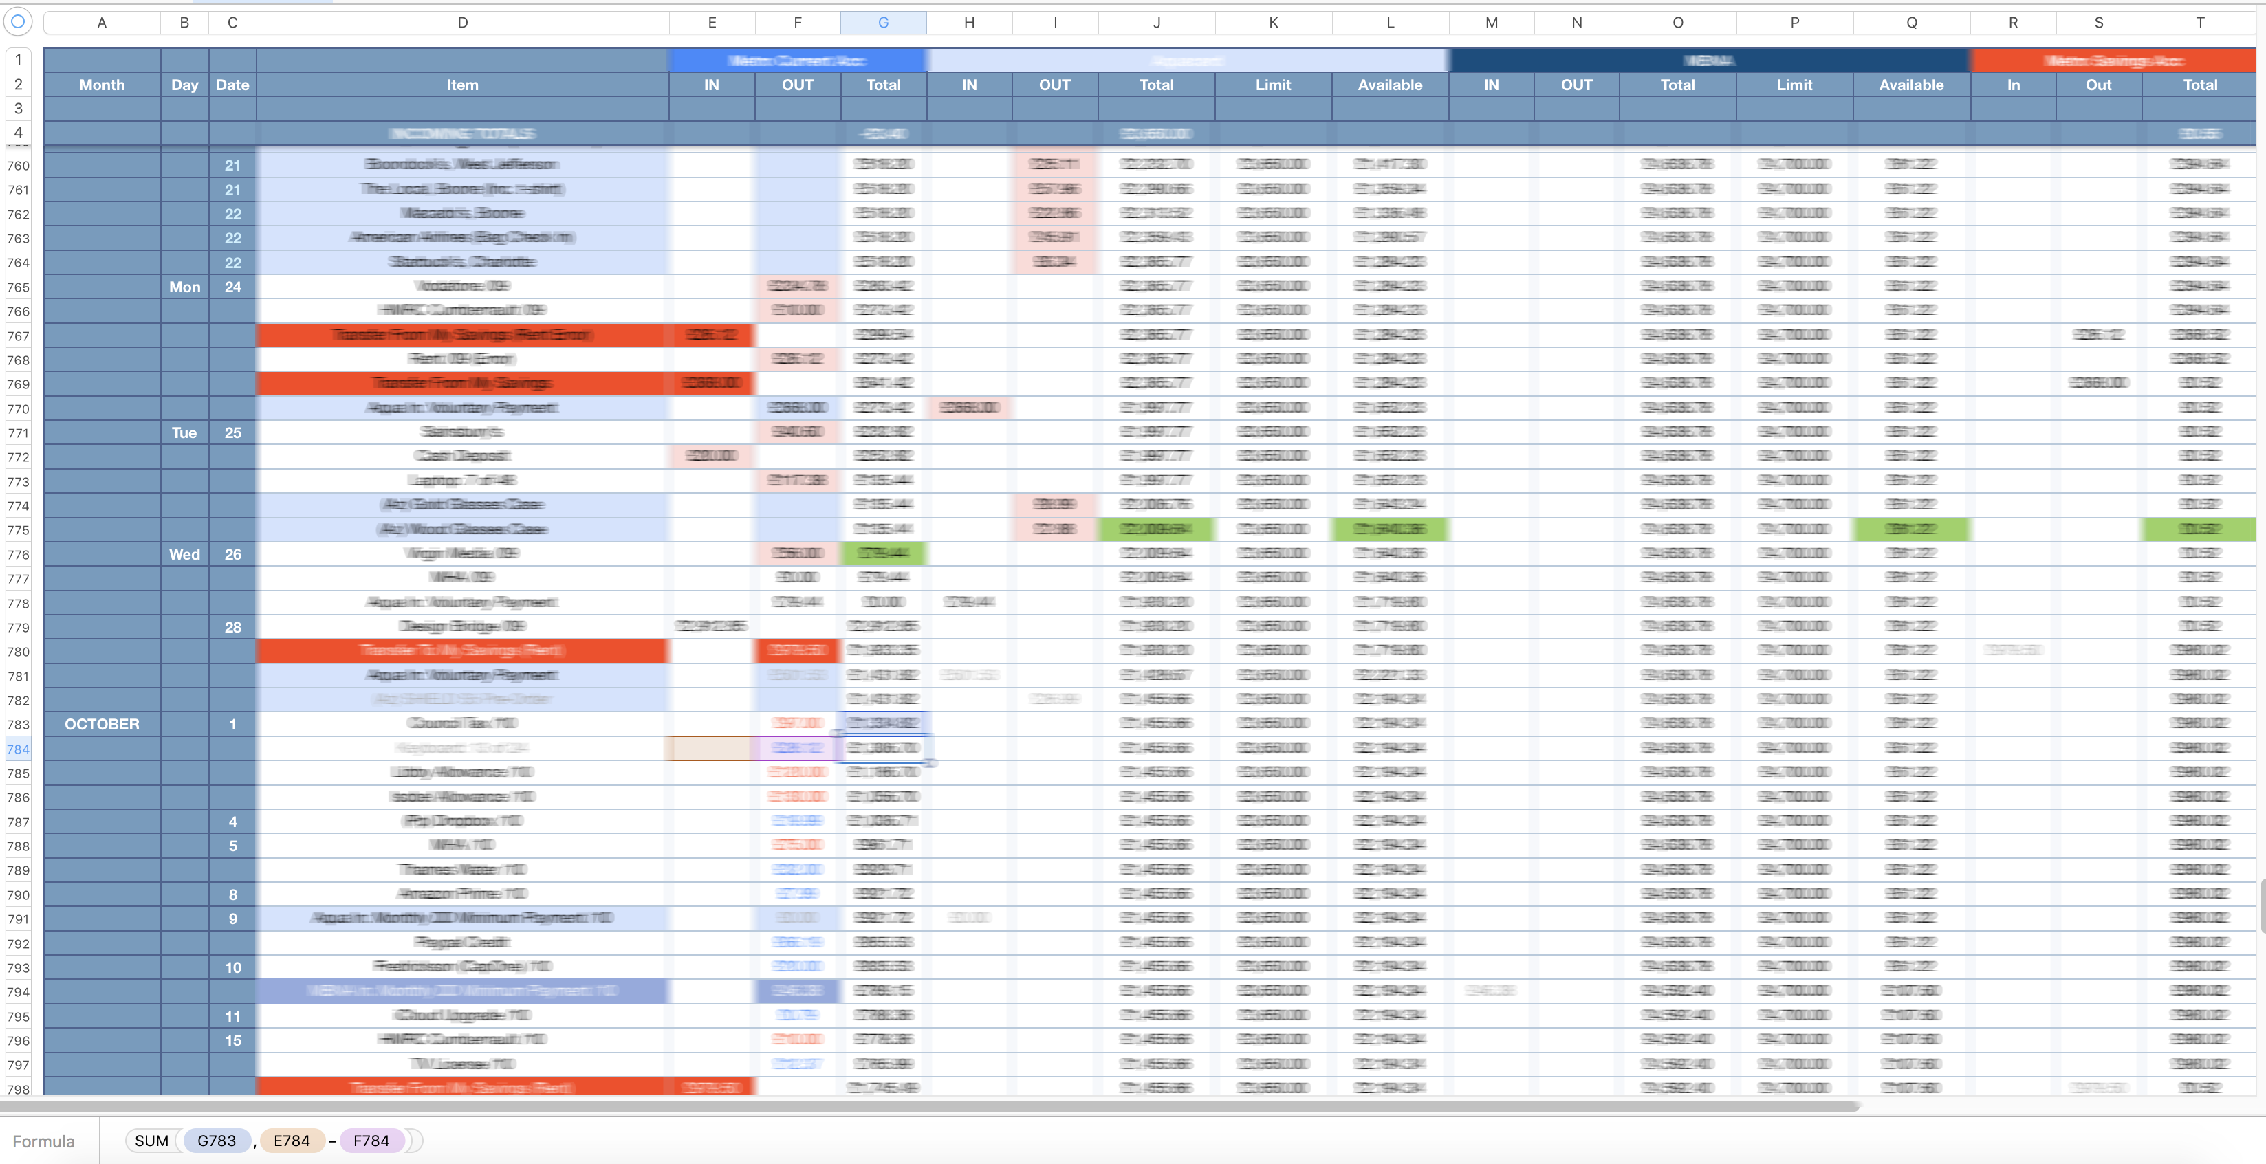Select column G header
Viewport: 2266px width, 1164px height.
(x=882, y=23)
